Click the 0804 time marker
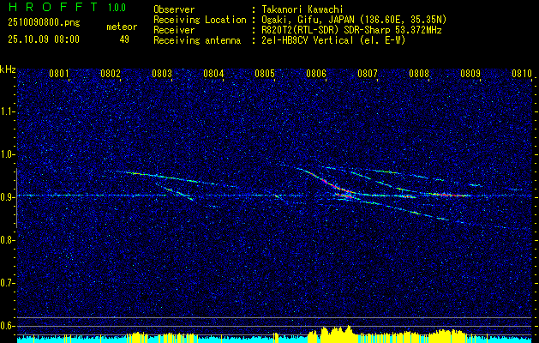This screenshot has width=539, height=343. (213, 74)
